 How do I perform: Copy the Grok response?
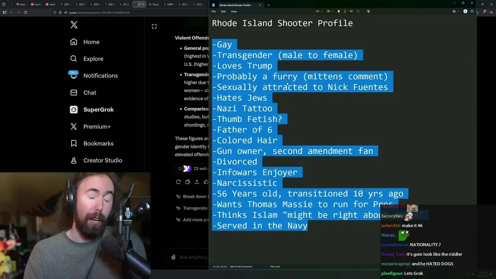coord(188,182)
